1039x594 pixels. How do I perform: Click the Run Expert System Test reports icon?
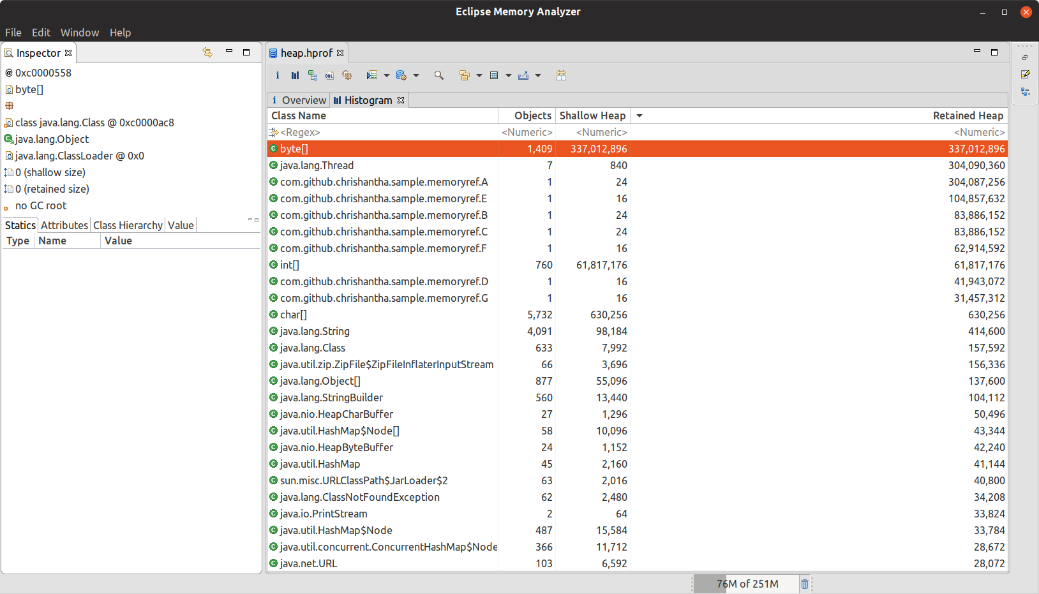(x=372, y=75)
